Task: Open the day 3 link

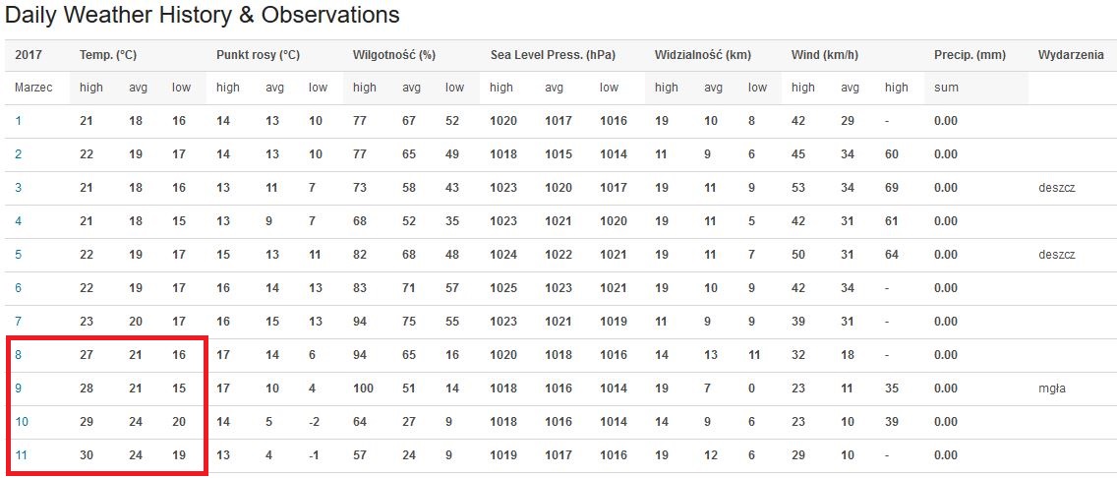Action: pos(19,188)
